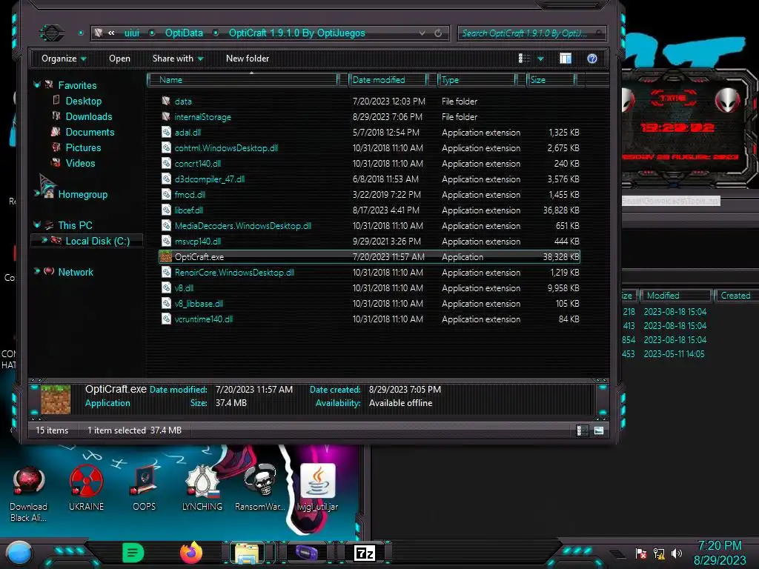The image size is (759, 569).
Task: Launch Firefox from the taskbar
Action: [191, 553]
